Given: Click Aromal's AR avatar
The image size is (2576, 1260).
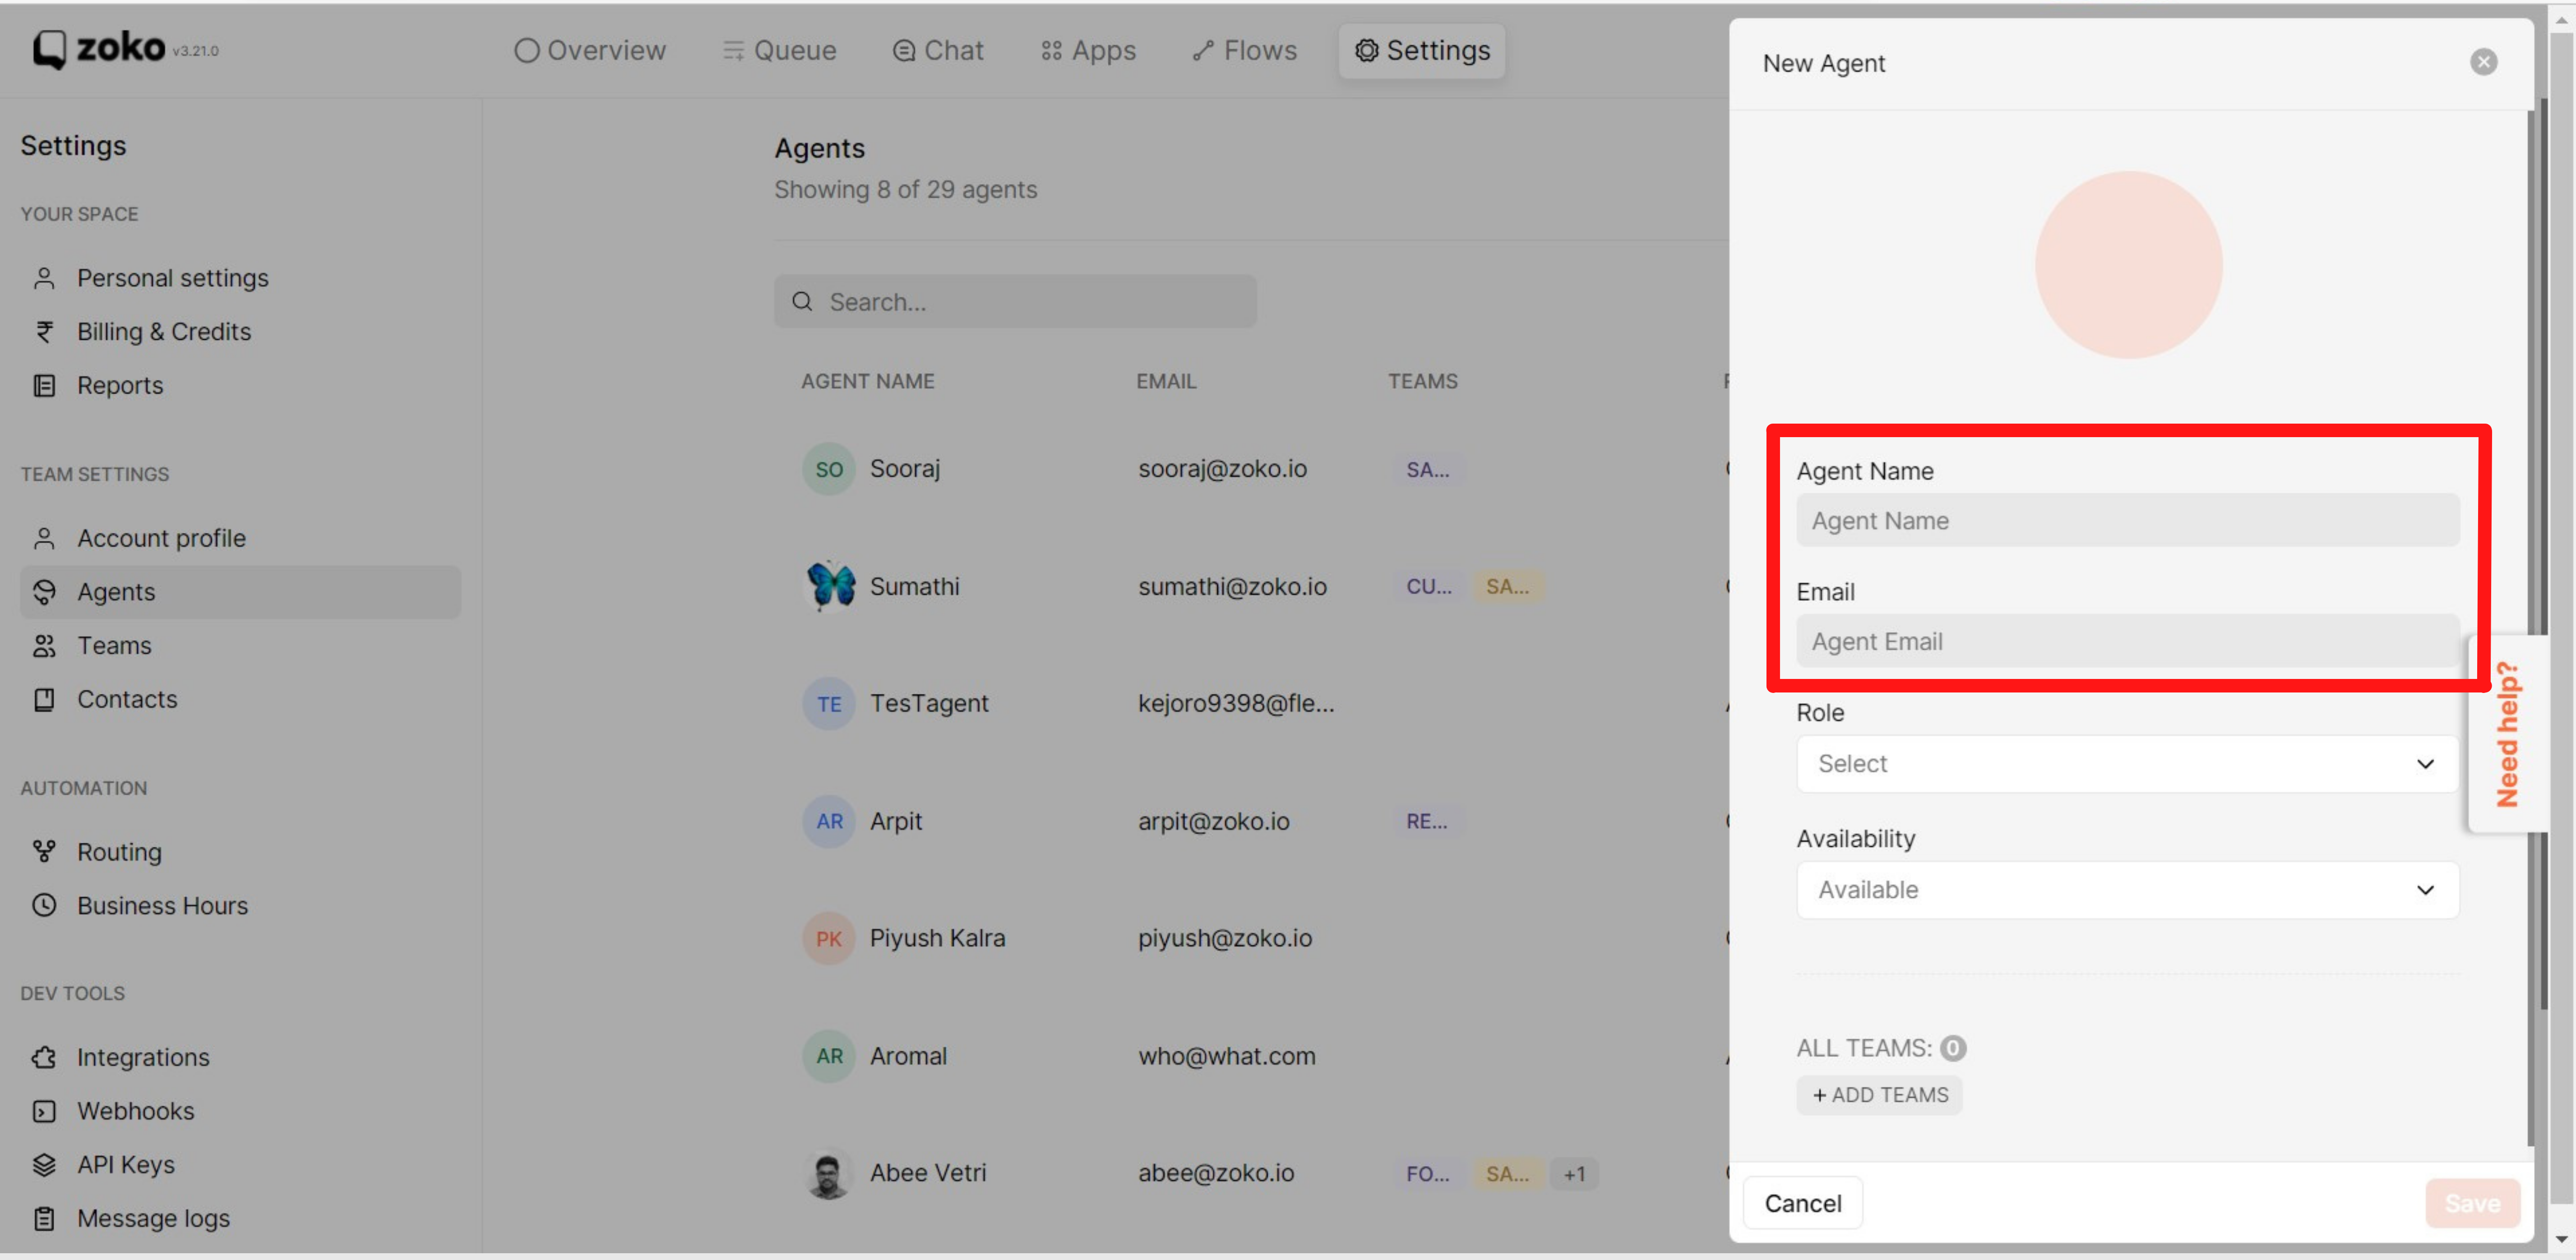Looking at the screenshot, I should (829, 1056).
